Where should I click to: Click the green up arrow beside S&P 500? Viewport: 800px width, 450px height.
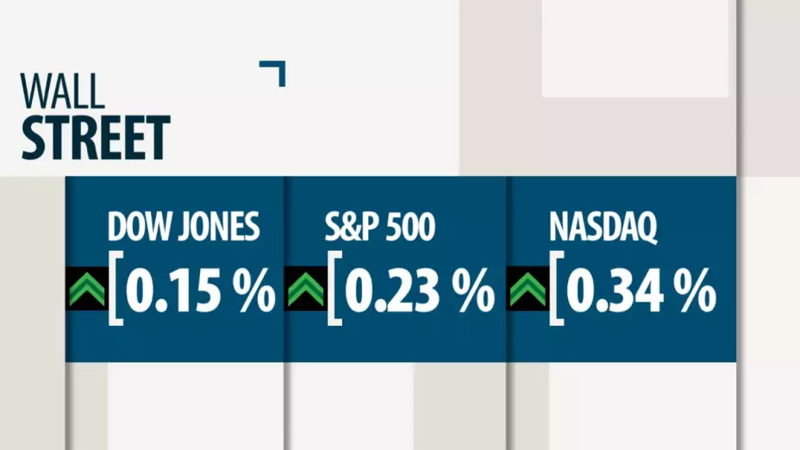click(306, 288)
